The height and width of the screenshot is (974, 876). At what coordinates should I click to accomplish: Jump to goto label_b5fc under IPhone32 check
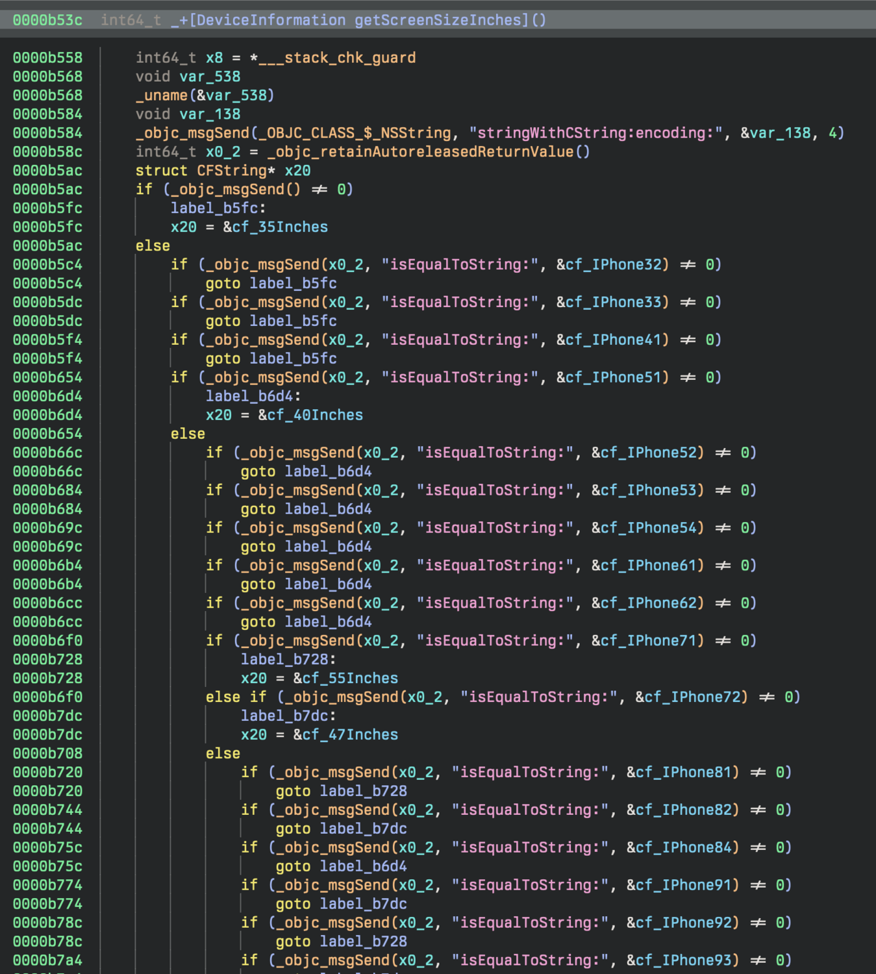(x=271, y=284)
